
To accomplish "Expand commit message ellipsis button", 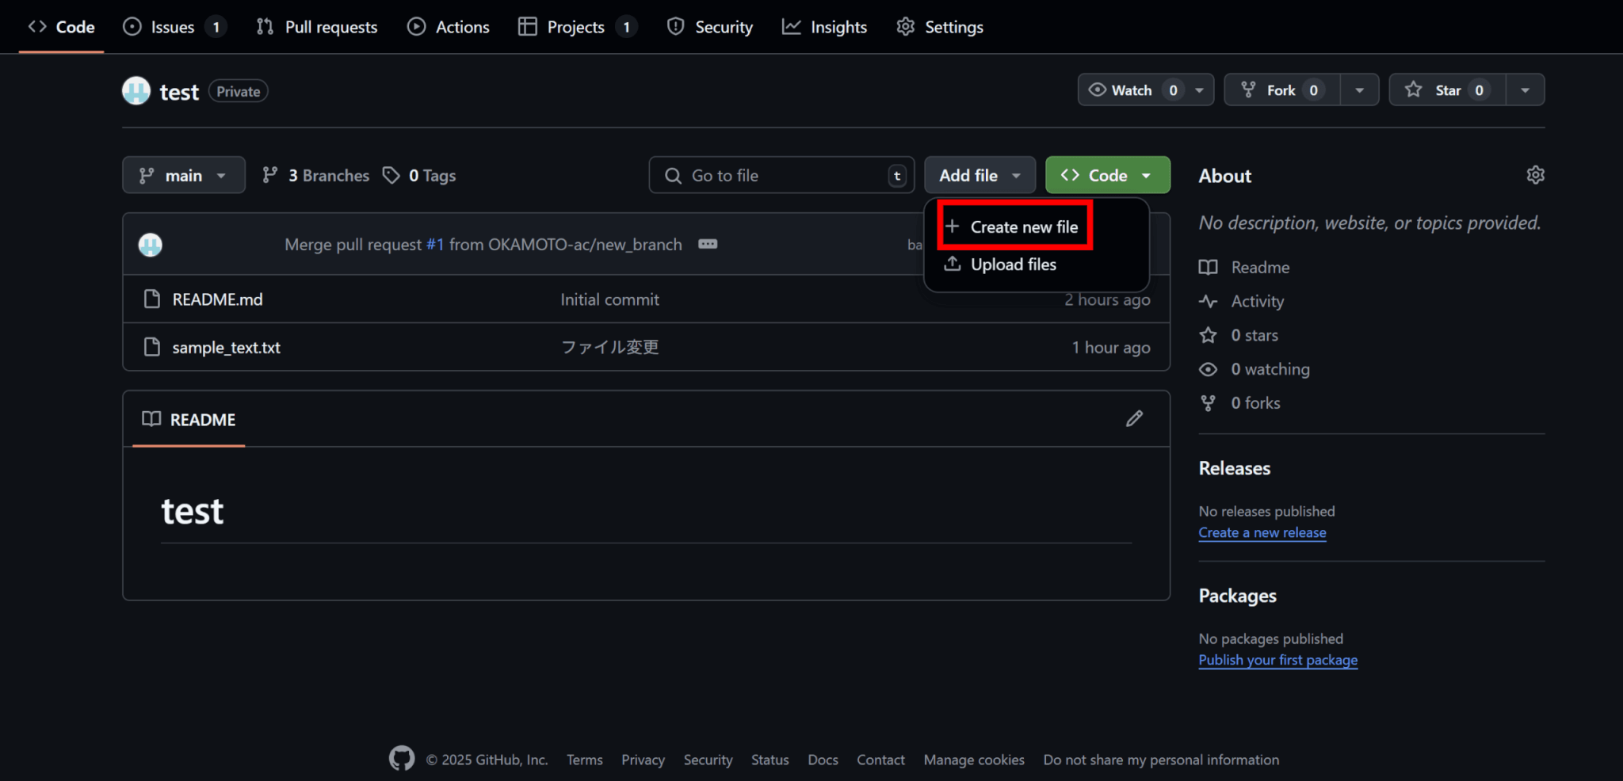I will tap(708, 244).
